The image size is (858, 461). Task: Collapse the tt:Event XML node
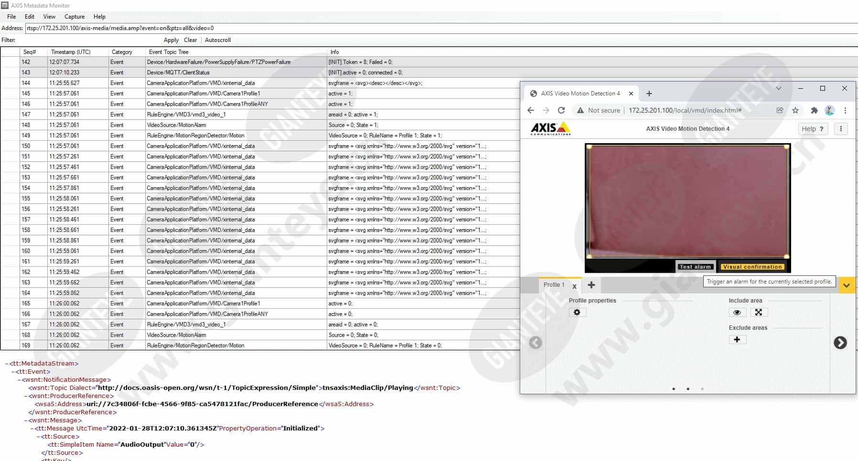click(x=13, y=372)
